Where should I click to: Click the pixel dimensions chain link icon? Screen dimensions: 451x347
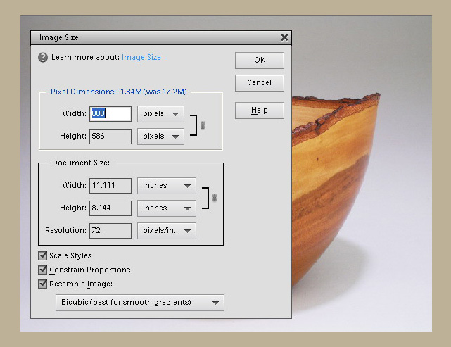[203, 125]
